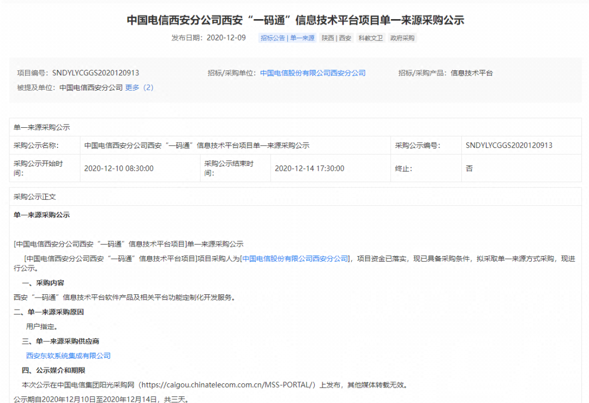Select the 陕西 | 西安 region tag
This screenshot has width=589, height=403.
tap(336, 38)
